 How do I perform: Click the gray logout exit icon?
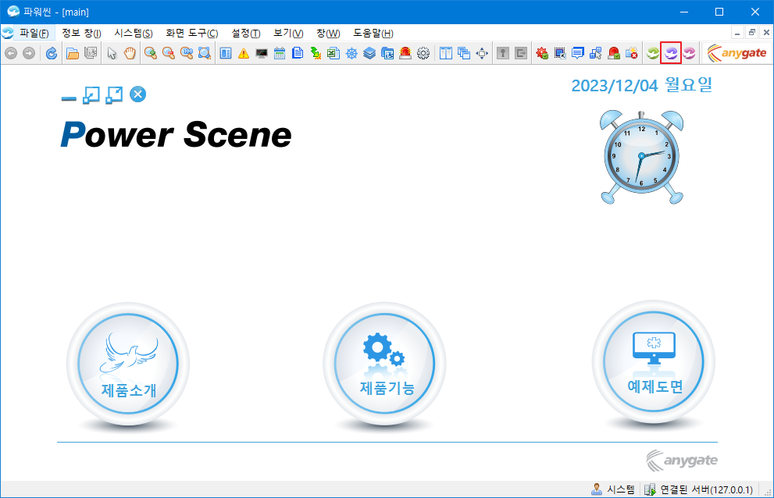click(x=521, y=53)
